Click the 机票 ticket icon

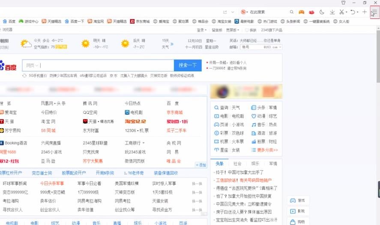click(216, 142)
